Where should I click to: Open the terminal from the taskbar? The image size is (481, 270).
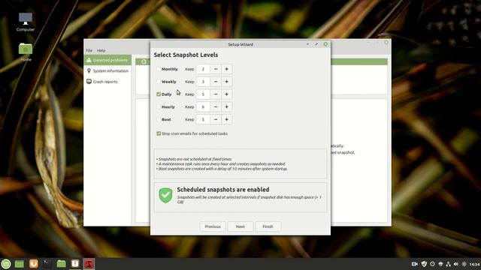pos(47,263)
